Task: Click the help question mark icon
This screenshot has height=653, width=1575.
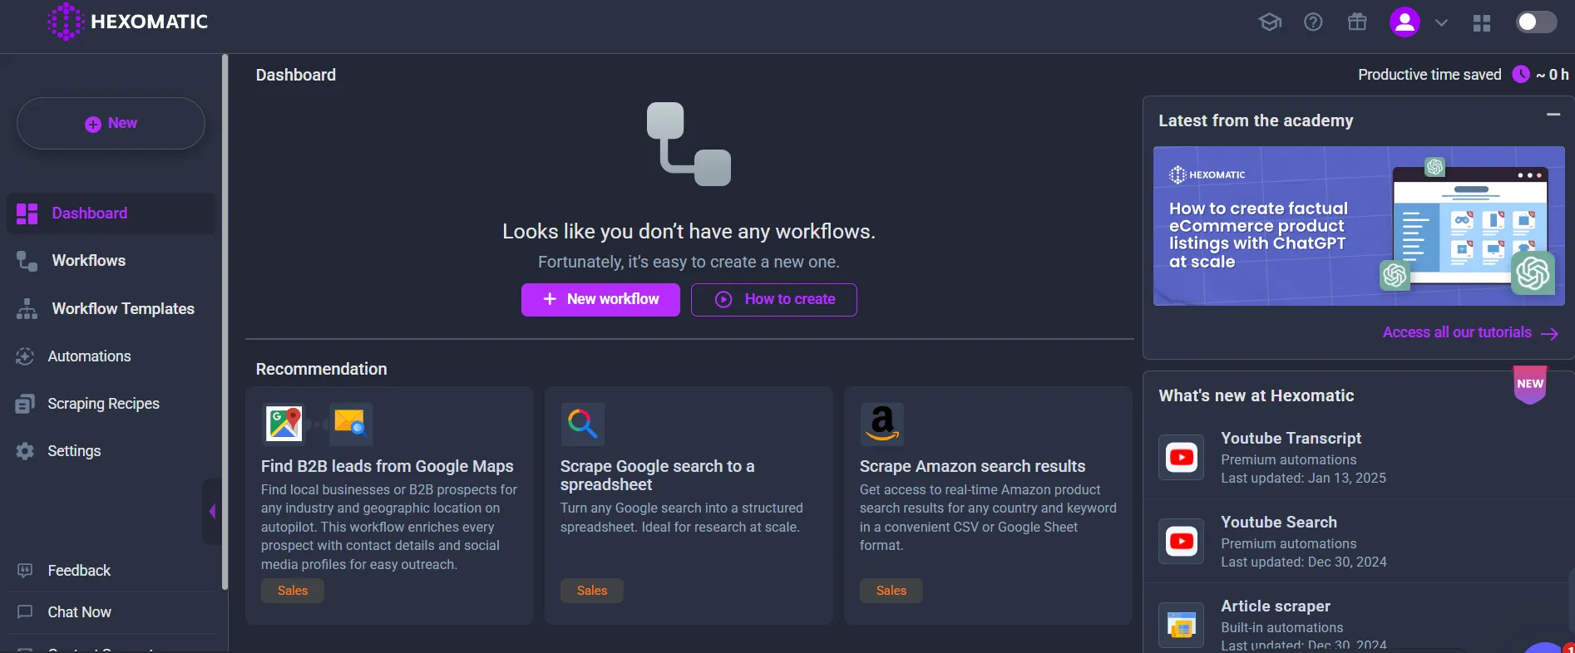Action: (1313, 22)
